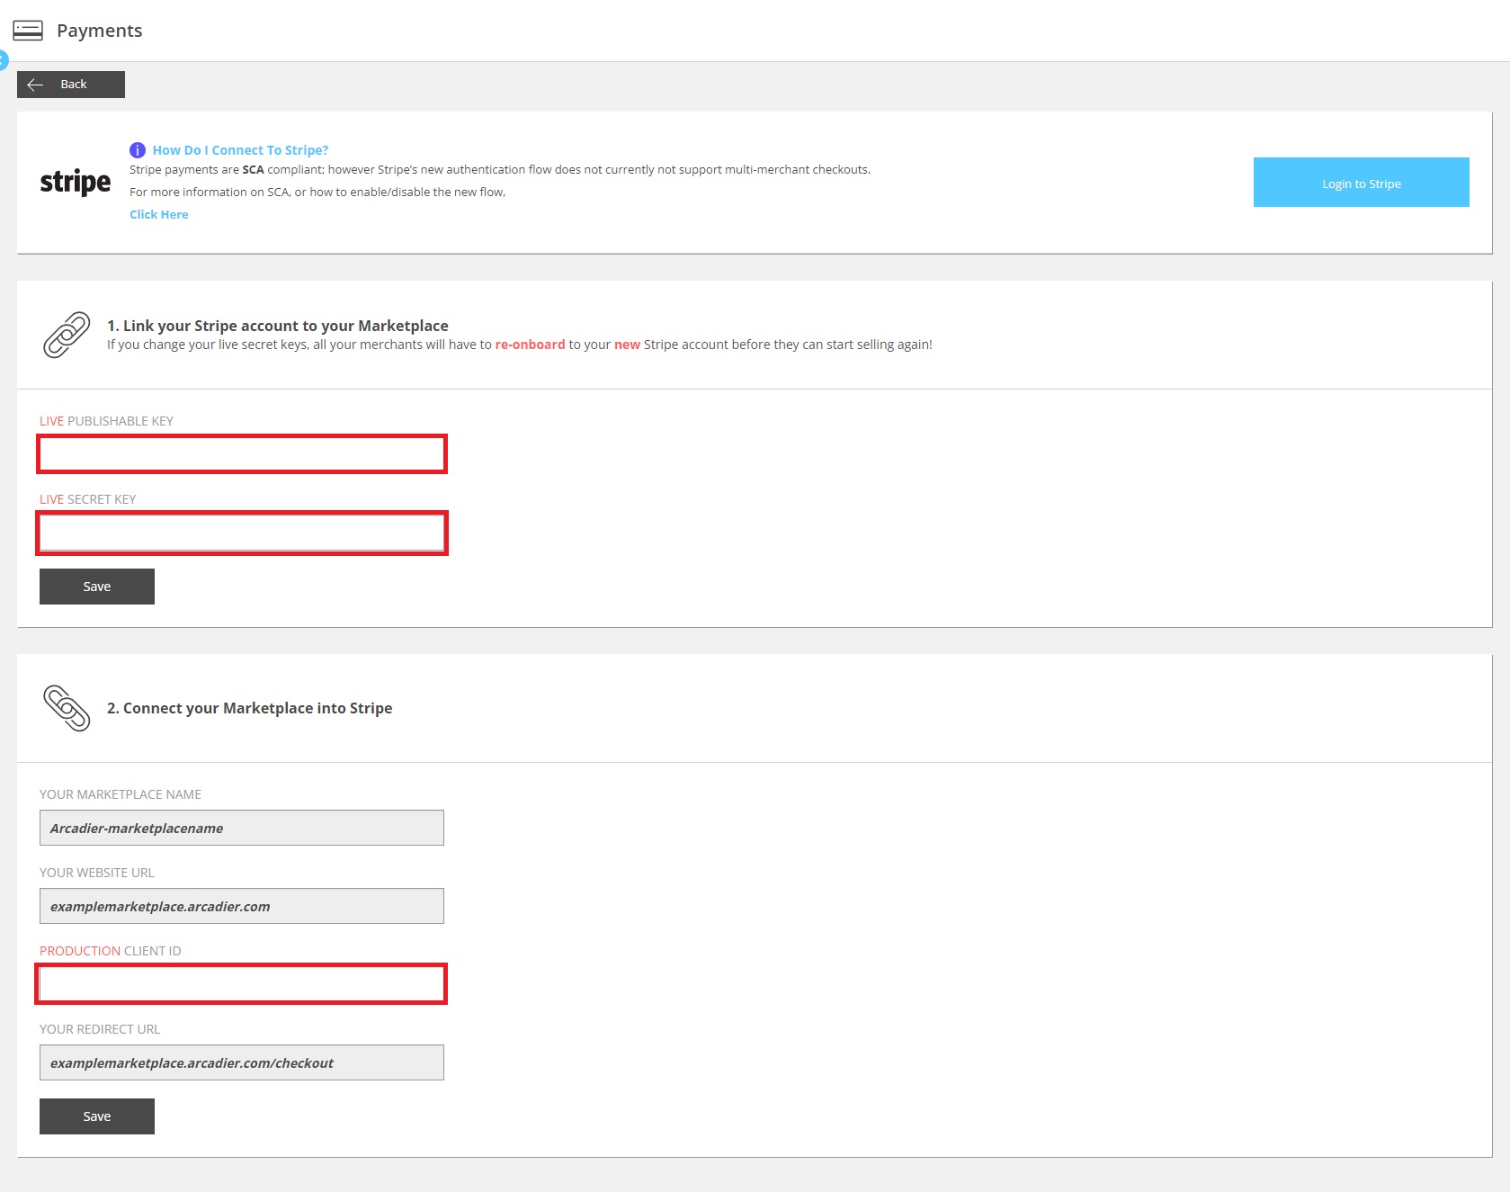Focus the Live Secret Key field
The image size is (1510, 1192).
(x=242, y=533)
